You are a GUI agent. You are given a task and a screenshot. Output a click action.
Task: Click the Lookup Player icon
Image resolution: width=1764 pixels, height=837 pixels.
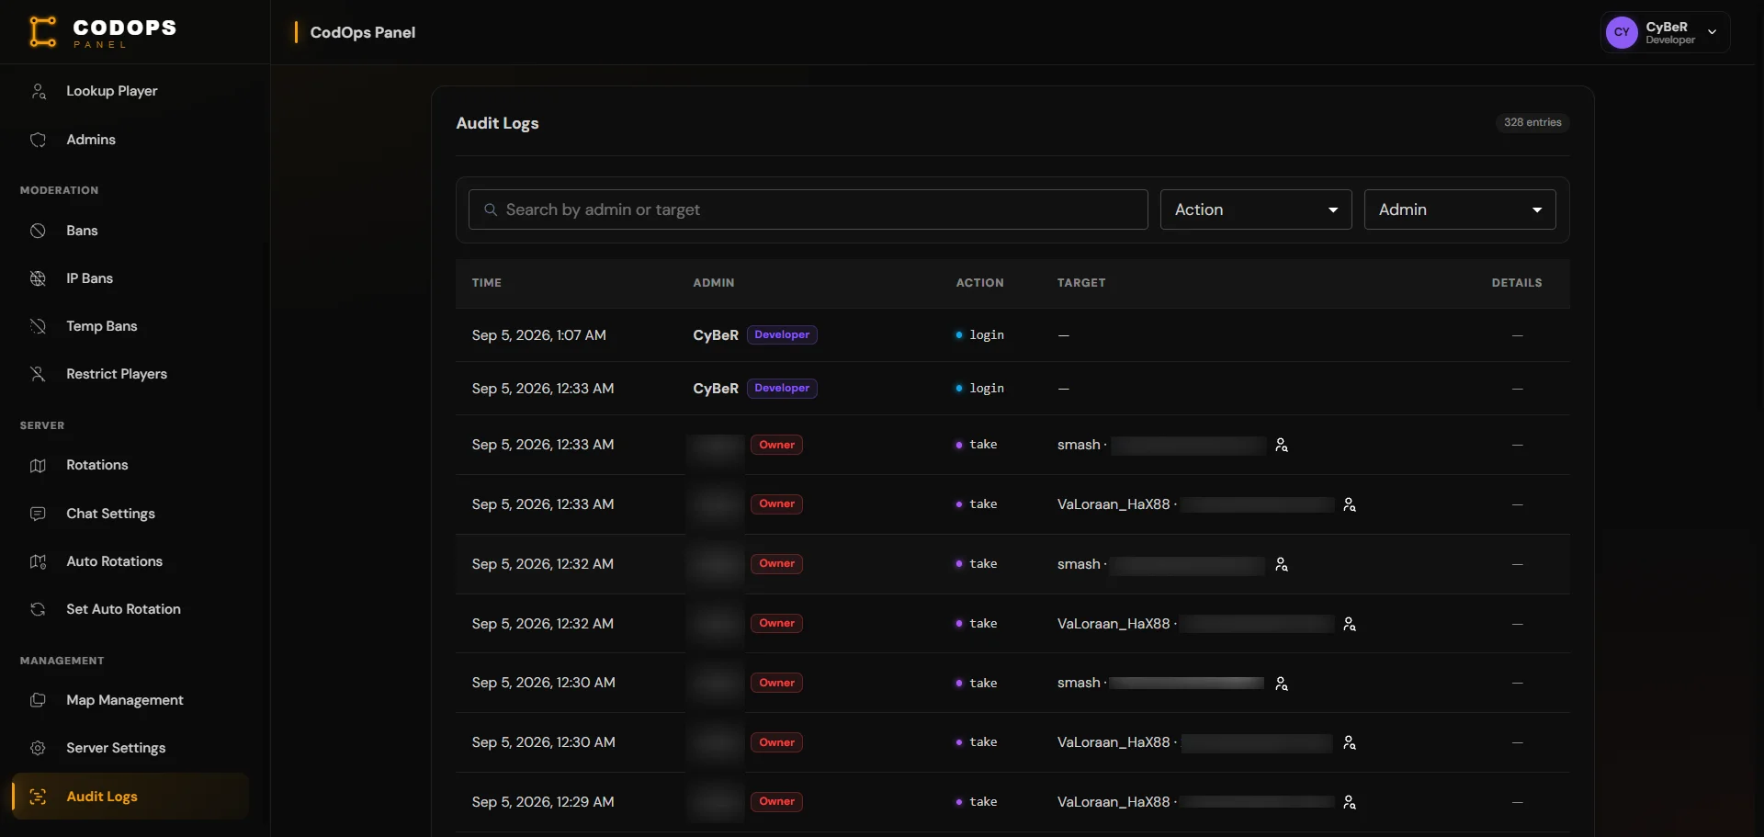38,91
